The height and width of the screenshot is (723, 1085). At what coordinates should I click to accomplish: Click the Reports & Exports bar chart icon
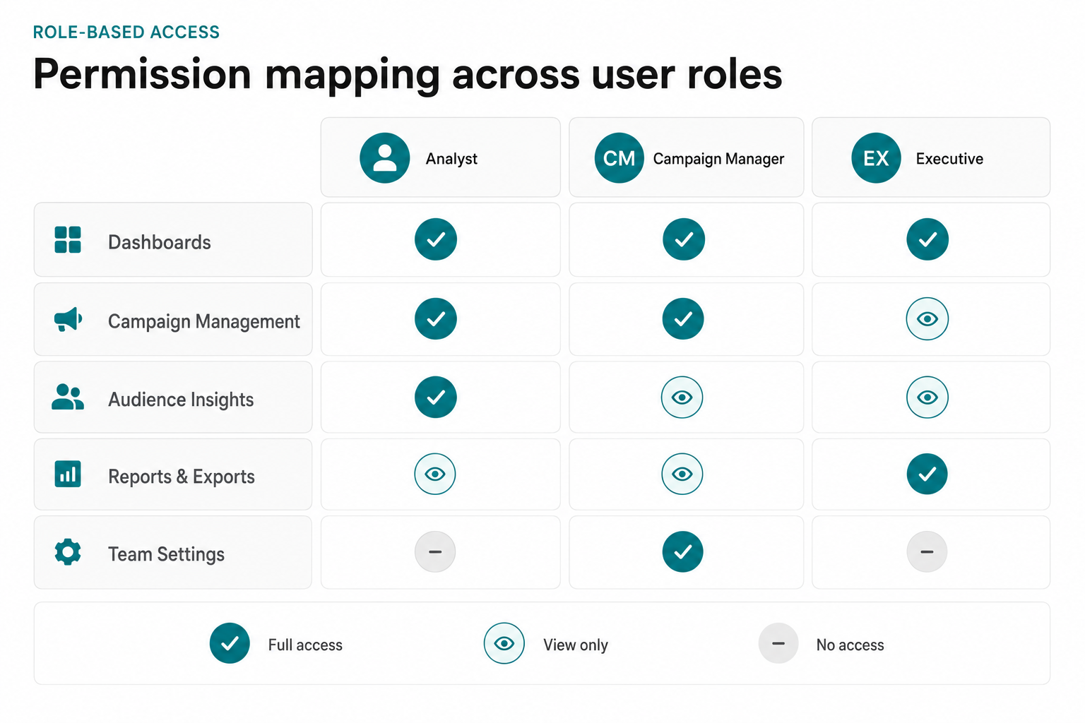coord(68,474)
